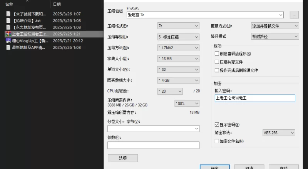This screenshot has width=308, height=169.
Task: Sort by the 名称 column header
Action: click(9, 4)
